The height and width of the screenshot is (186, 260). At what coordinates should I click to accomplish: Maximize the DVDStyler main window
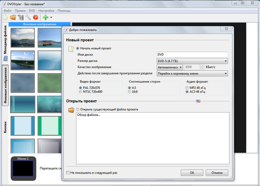[242, 3]
